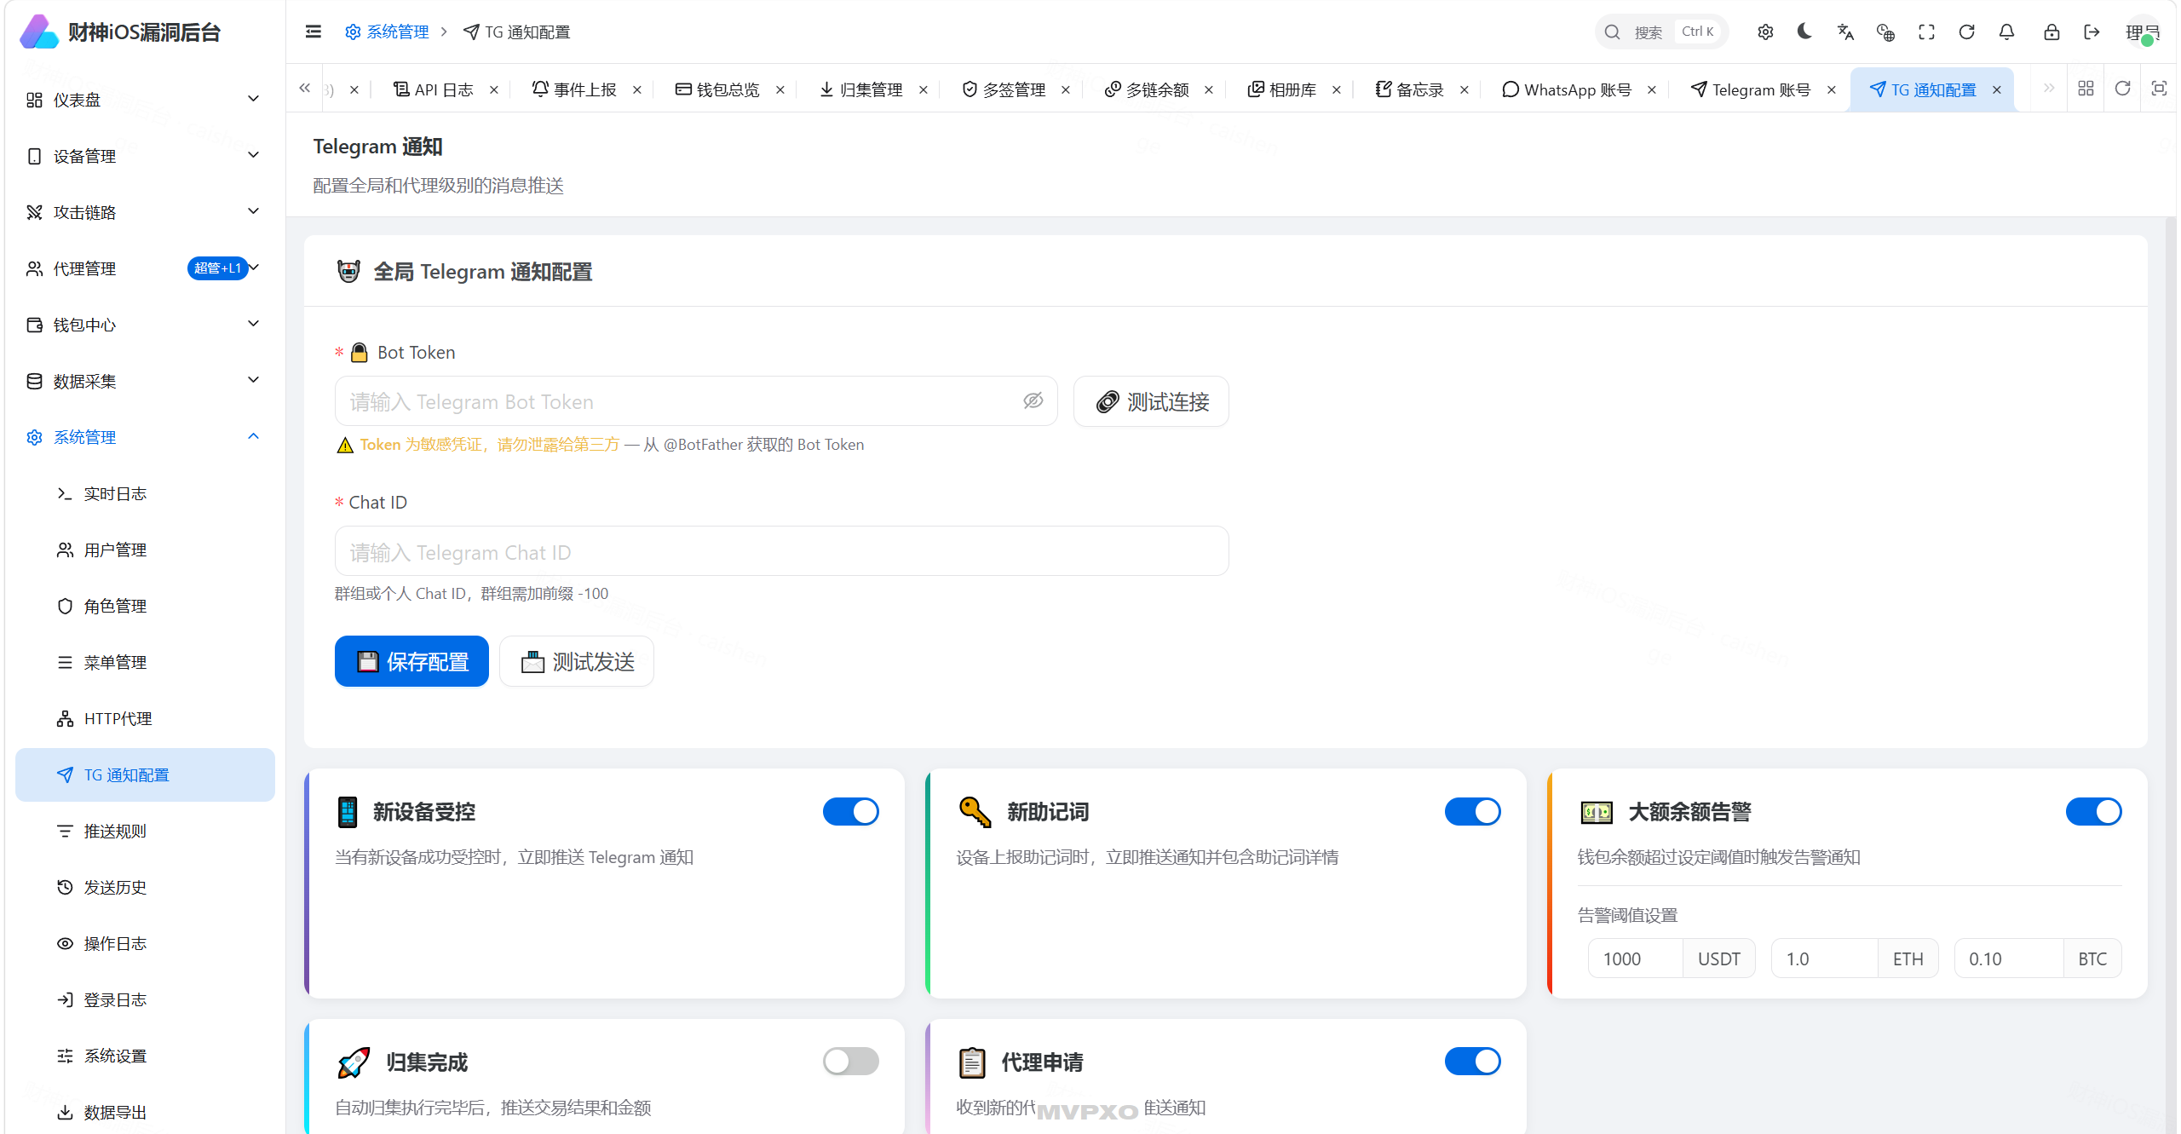
Task: Close the TG 通知配置 tab
Action: tap(1997, 89)
